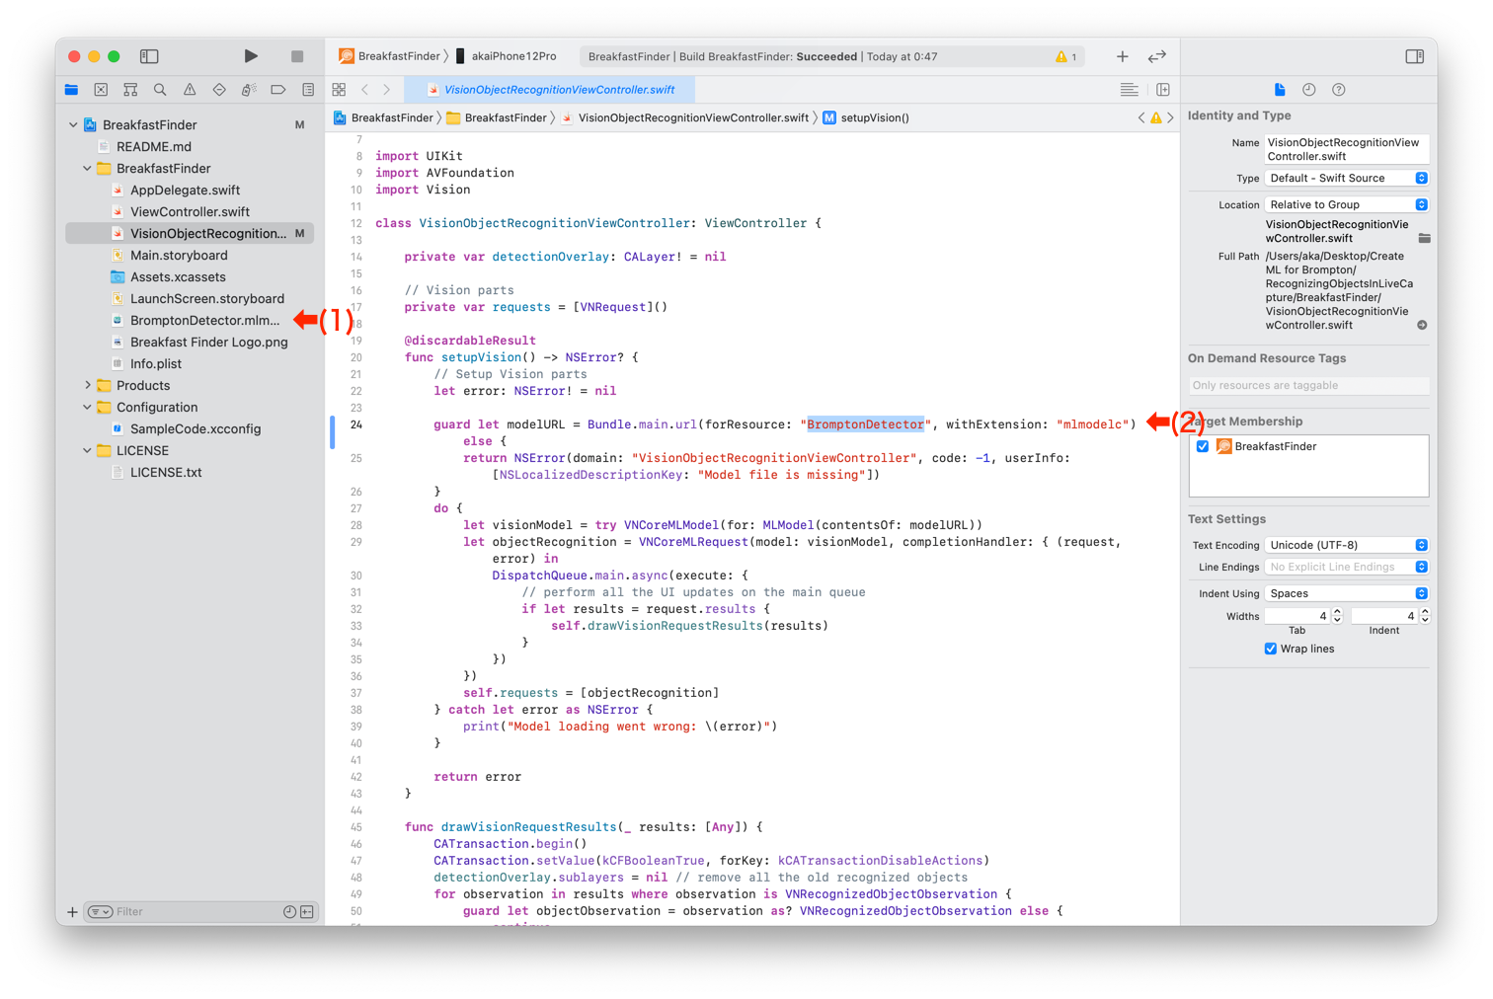Screen dimensions: 1493x999
Task: Show the Issue navigator warning icon
Action: [190, 90]
